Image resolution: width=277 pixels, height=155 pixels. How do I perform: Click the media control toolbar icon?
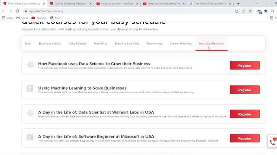tap(273, 11)
